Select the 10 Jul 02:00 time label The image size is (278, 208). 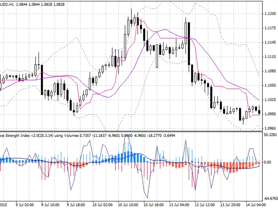103,205
